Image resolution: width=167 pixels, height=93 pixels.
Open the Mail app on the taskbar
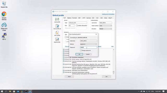coord(18,91)
